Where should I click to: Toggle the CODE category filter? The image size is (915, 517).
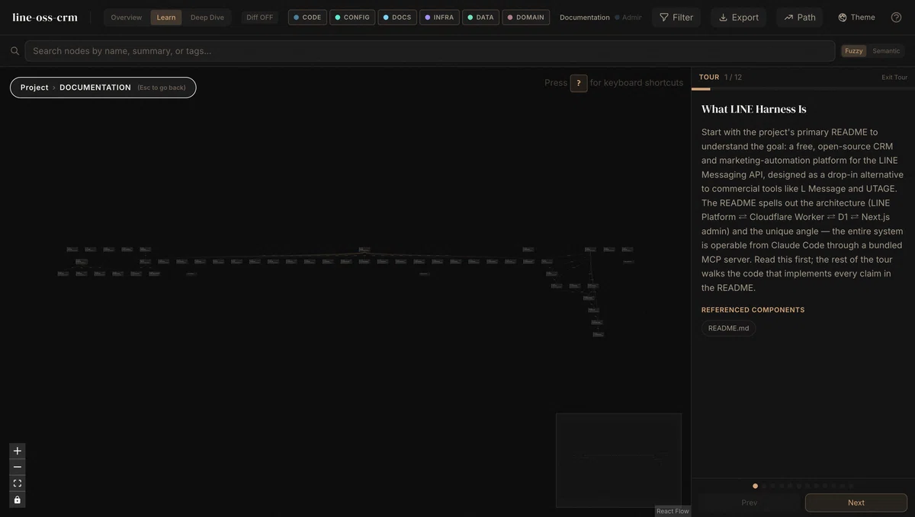(307, 18)
